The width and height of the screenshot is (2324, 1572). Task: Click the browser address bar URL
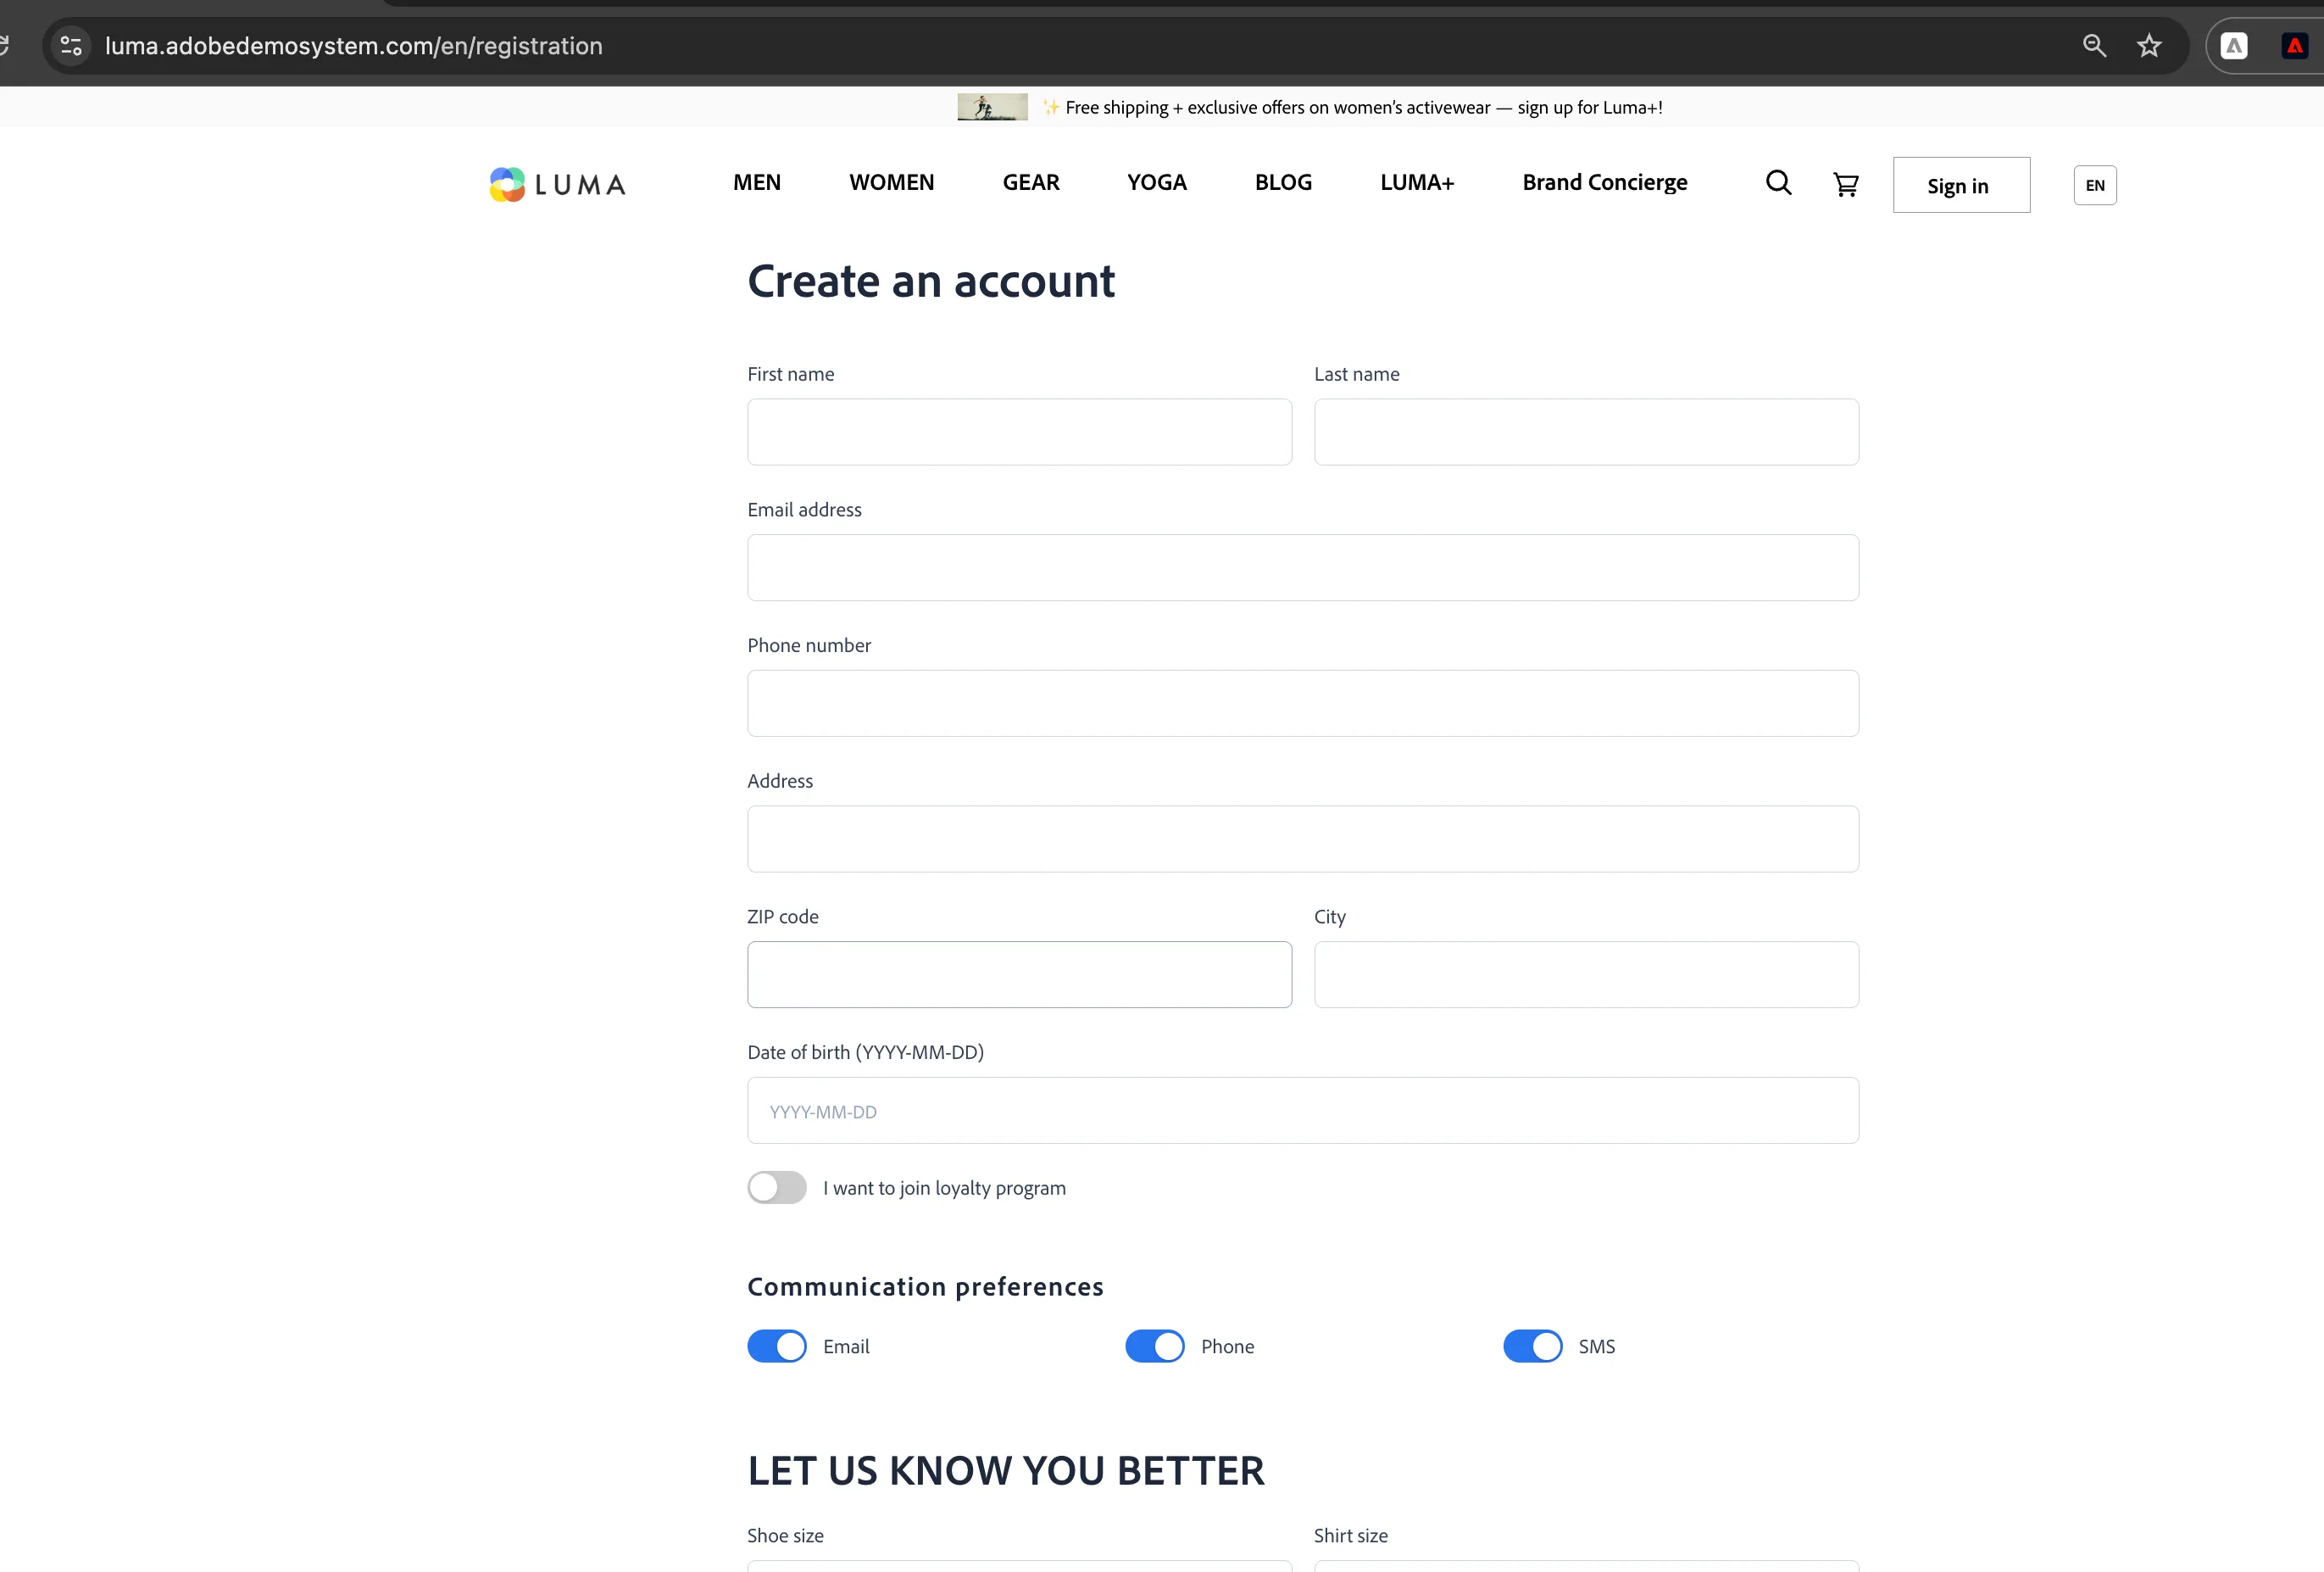pyautogui.click(x=354, y=46)
